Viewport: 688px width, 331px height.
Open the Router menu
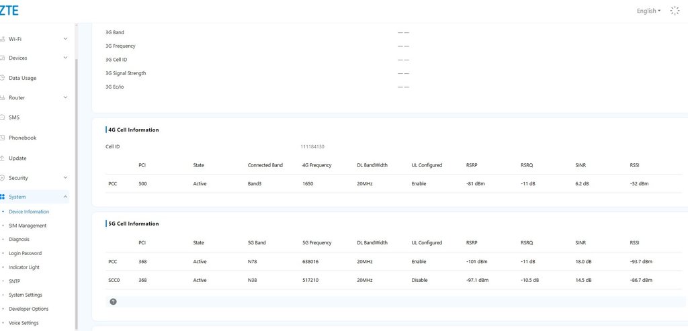(x=17, y=98)
